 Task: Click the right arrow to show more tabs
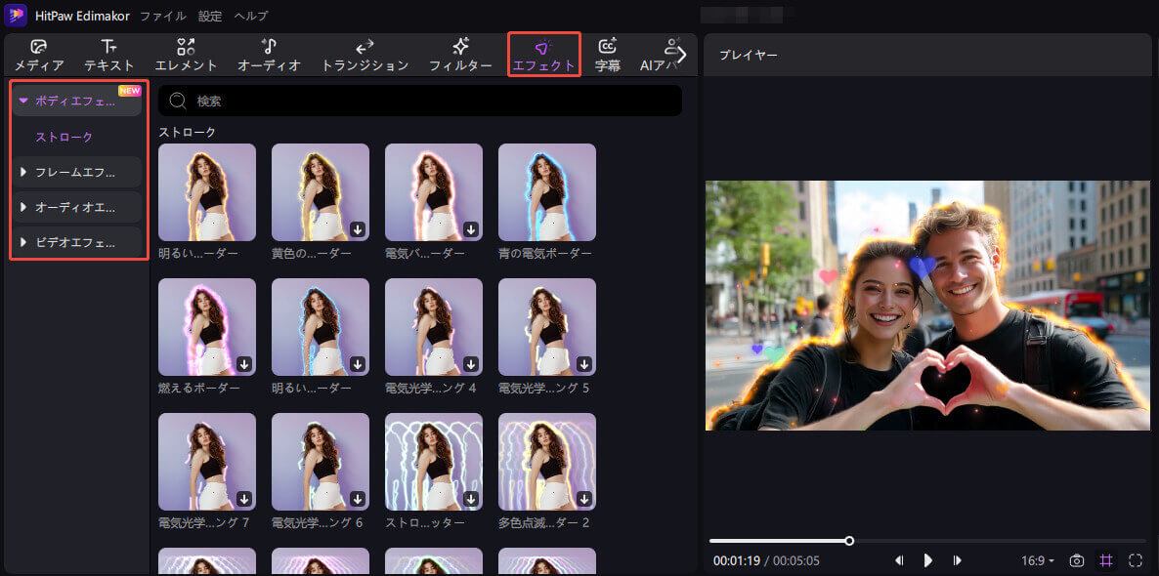[681, 55]
